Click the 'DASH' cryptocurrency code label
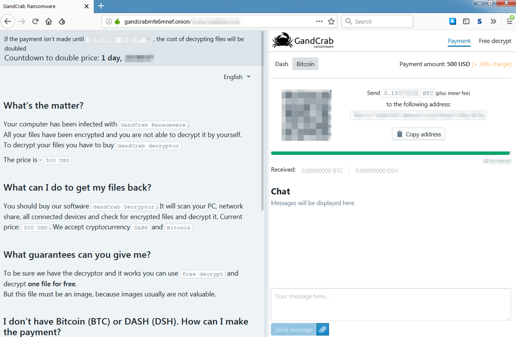Image resolution: width=516 pixels, height=337 pixels. pyautogui.click(x=141, y=227)
